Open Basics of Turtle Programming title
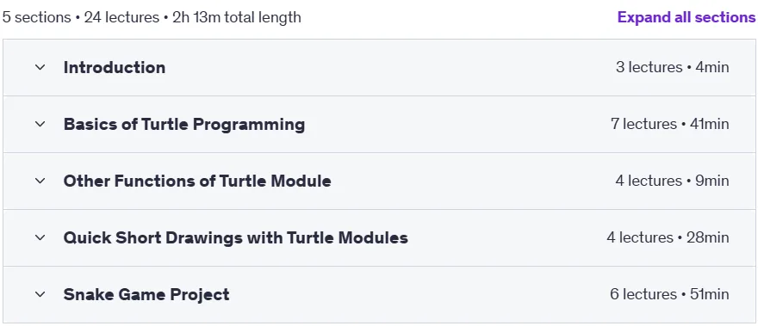The height and width of the screenshot is (326, 758). coord(184,125)
